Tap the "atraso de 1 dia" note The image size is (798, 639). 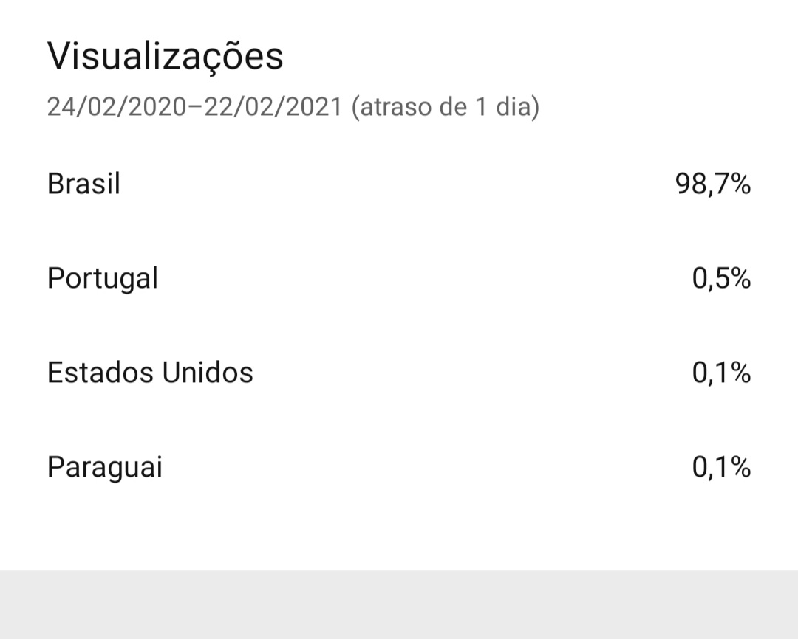446,107
